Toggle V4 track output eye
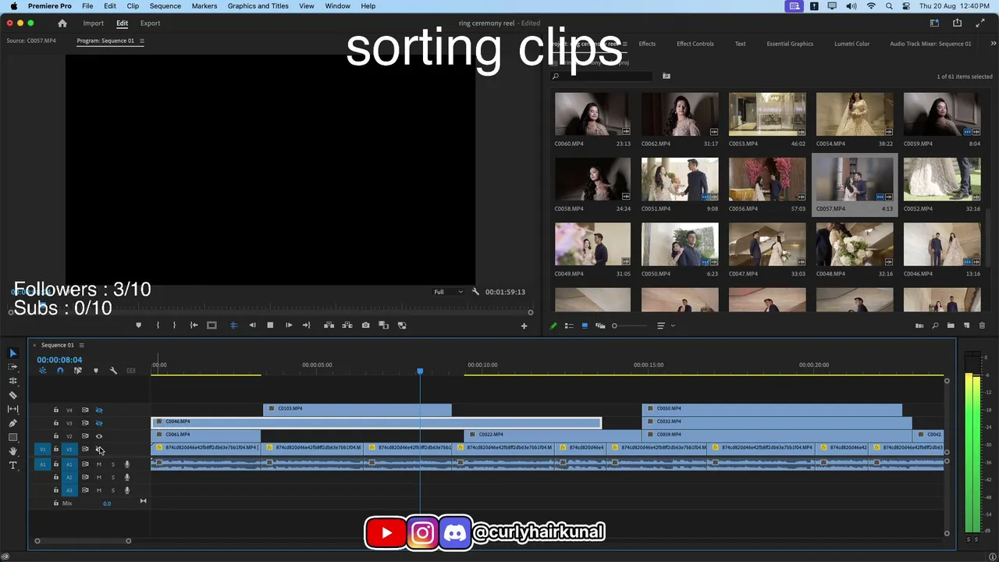This screenshot has width=999, height=562. coord(98,410)
